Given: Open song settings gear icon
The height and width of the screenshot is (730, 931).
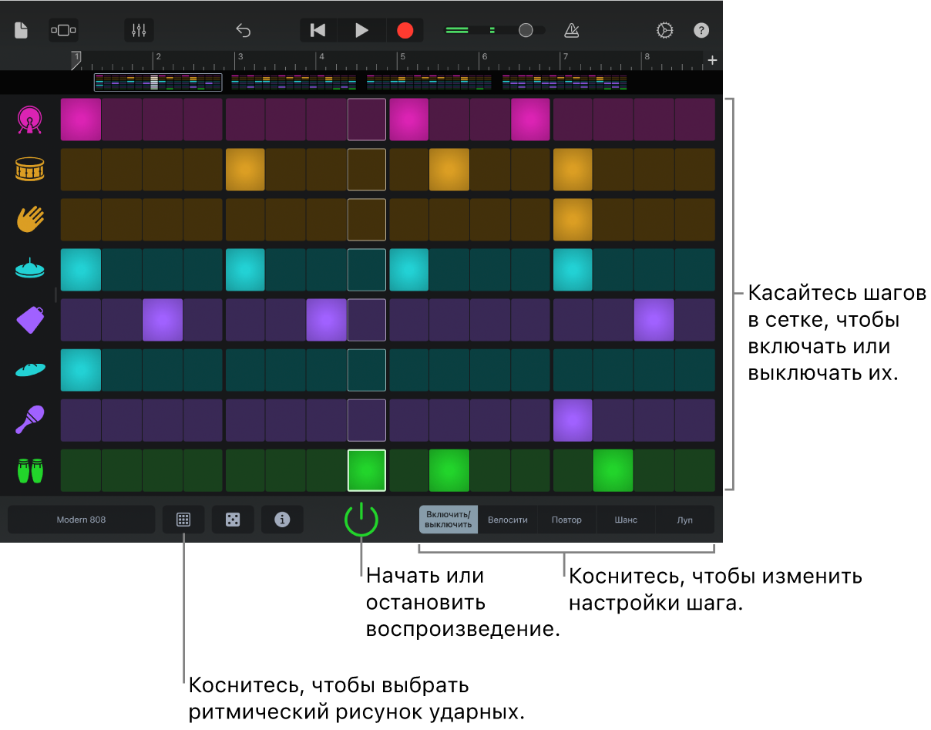Looking at the screenshot, I should pos(664,31).
